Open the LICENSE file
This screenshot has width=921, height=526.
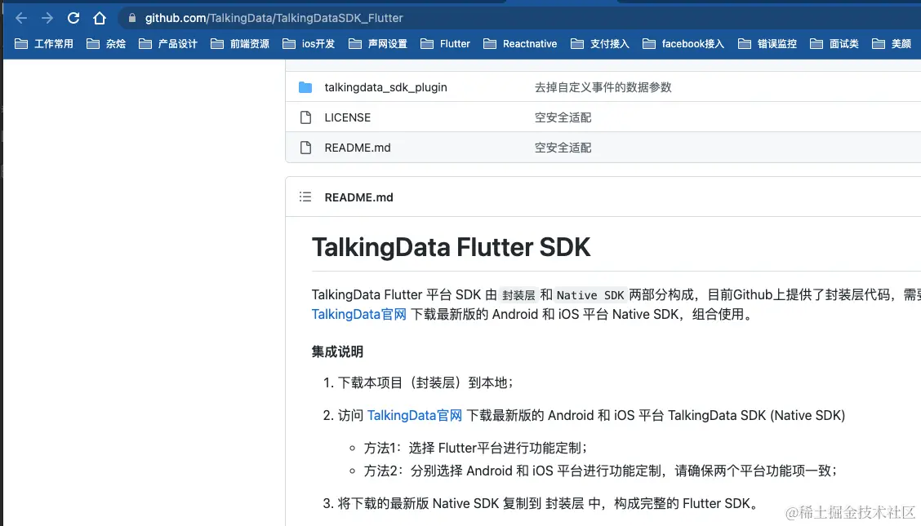347,117
